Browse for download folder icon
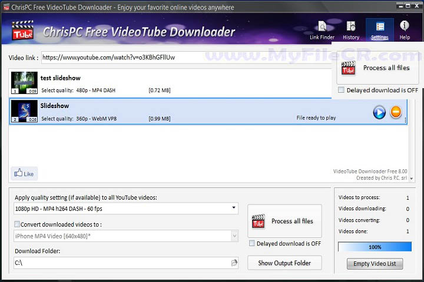Image resolution: width=424 pixels, height=282 pixels. pos(234,263)
